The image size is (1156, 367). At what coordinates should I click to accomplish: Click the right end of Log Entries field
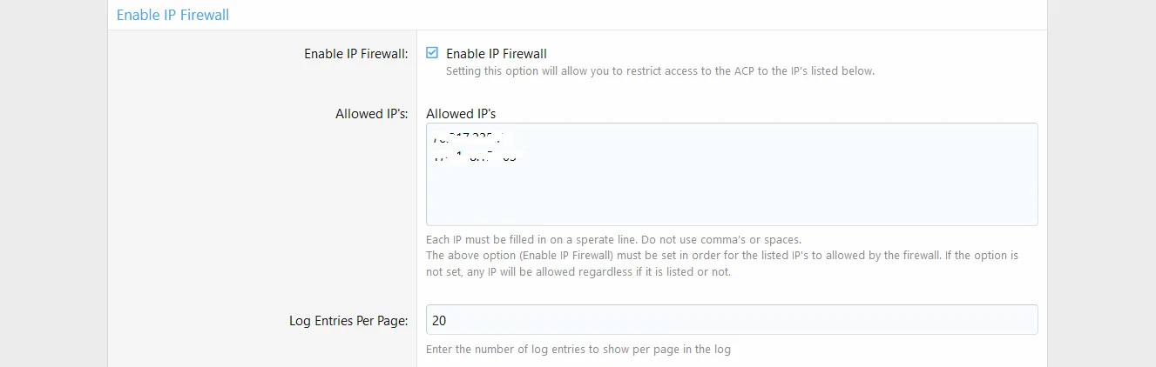point(1026,320)
